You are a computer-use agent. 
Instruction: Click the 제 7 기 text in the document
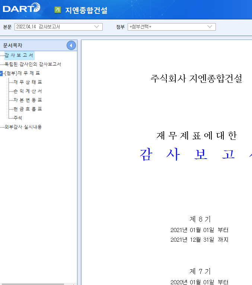(200, 272)
